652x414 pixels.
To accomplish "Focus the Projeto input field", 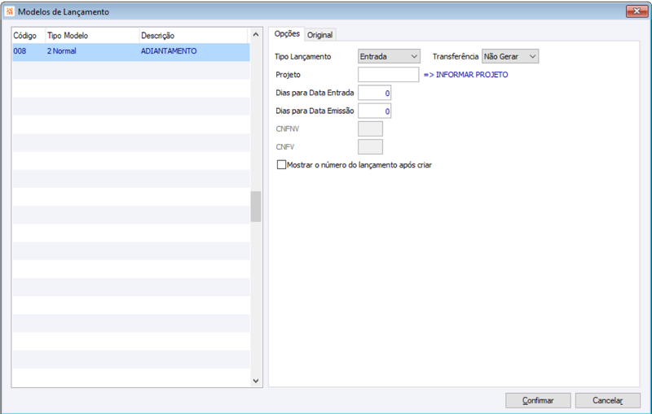I will (389, 75).
